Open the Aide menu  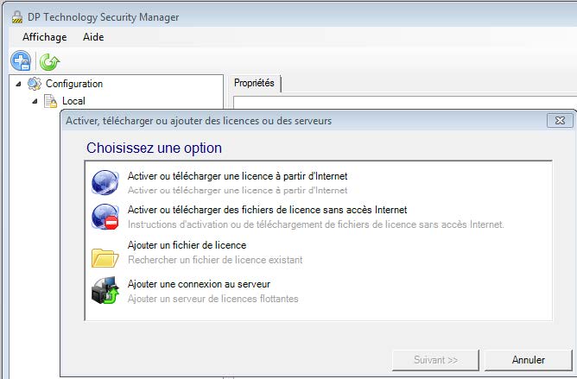click(x=92, y=37)
